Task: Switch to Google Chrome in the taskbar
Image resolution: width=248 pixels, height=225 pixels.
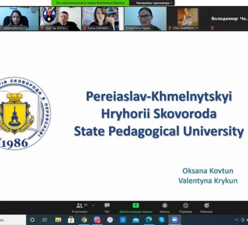Action: point(84,220)
